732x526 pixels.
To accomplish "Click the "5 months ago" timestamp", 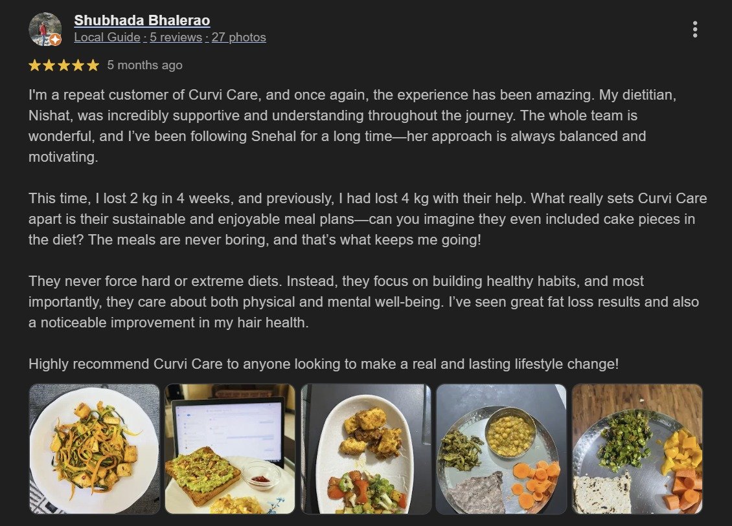I will 144,65.
